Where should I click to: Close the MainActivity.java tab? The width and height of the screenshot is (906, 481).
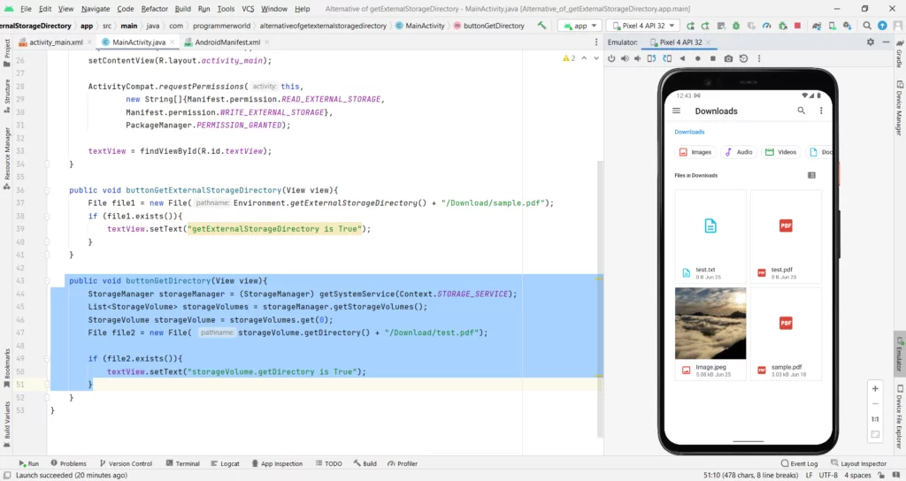(174, 42)
